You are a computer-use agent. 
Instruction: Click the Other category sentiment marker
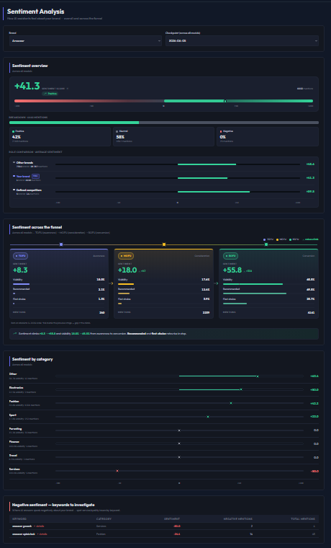pos(258,376)
